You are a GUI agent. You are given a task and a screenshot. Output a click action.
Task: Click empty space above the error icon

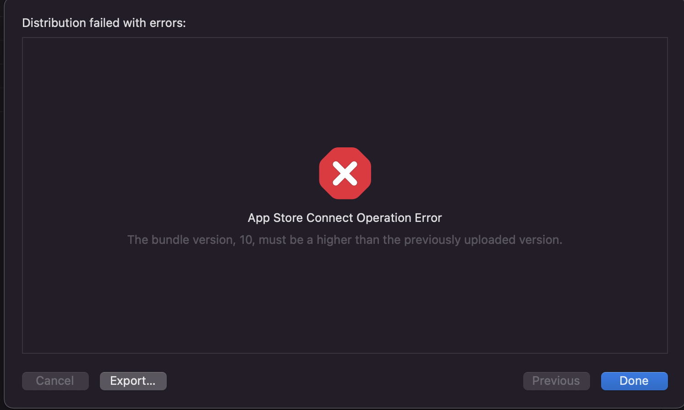coord(345,92)
